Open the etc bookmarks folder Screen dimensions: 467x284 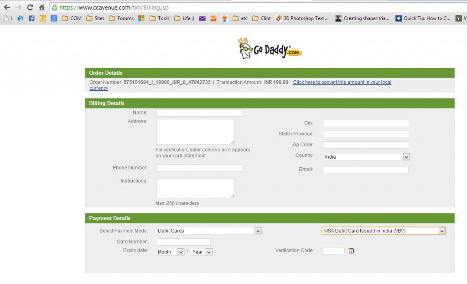pos(240,18)
